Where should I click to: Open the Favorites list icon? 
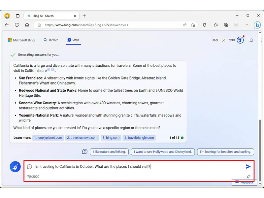click(x=216, y=25)
